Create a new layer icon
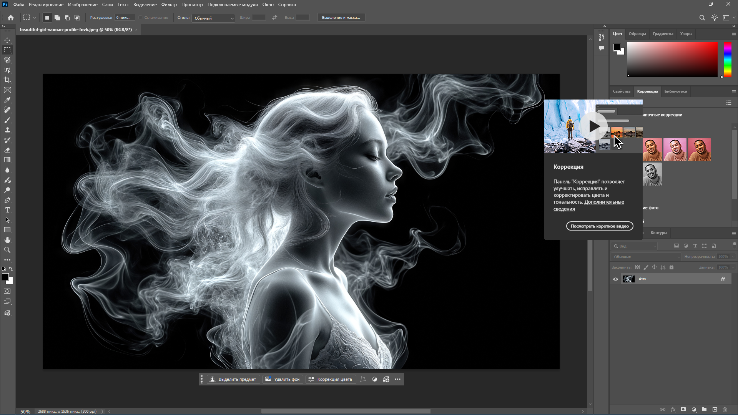Screen dimensions: 738x415 click(x=715, y=410)
